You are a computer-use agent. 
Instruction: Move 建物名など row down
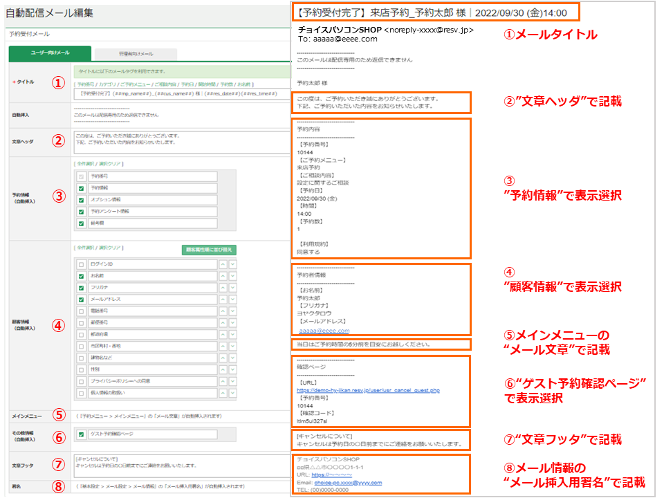233,358
